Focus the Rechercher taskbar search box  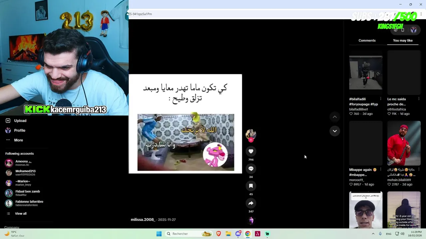coord(189,234)
